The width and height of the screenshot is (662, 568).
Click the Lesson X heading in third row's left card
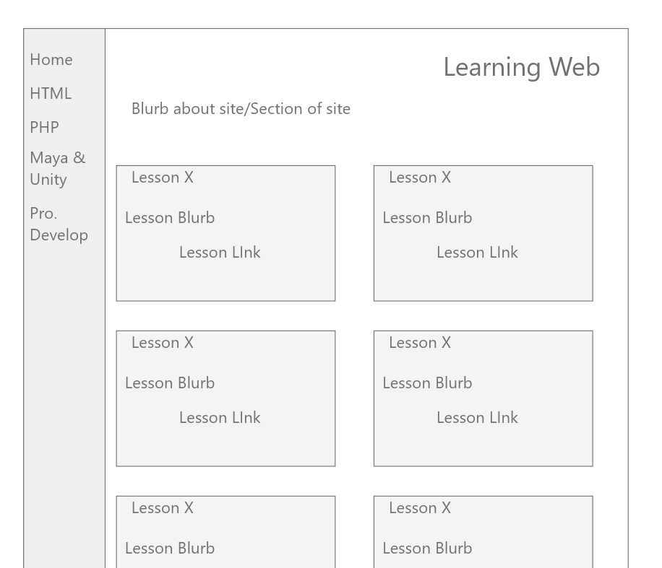click(x=163, y=508)
